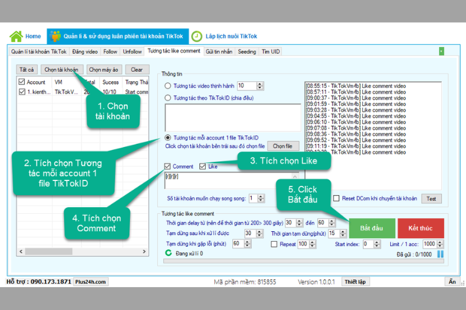466x310 pixels.
Task: Click the Tất cả button
Action: (x=27, y=69)
